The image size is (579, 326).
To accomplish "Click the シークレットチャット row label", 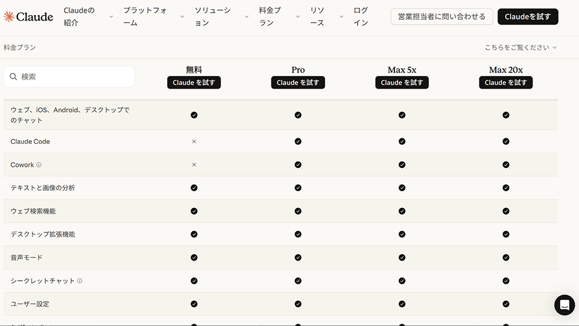I will (42, 281).
